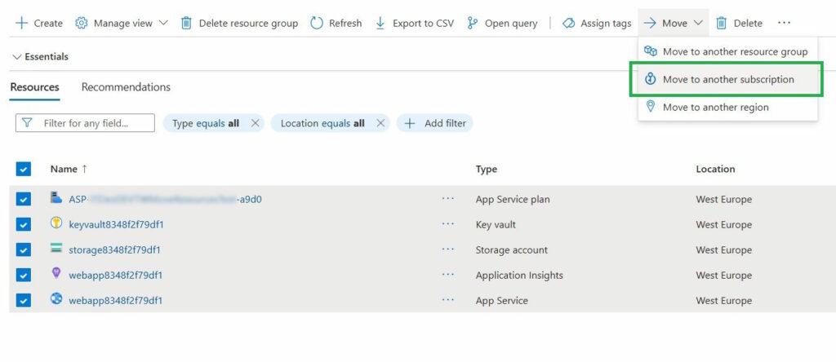The image size is (836, 362).
Task: Click the Create plus icon
Action: 21,23
